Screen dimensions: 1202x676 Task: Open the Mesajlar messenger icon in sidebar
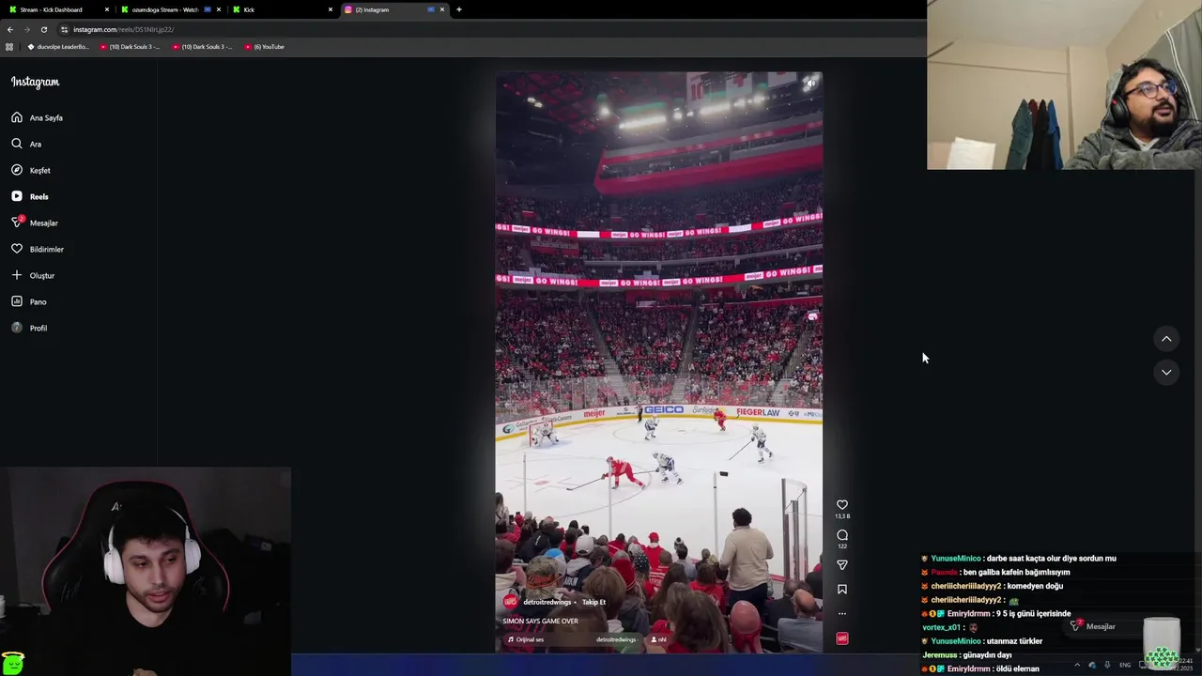point(17,223)
